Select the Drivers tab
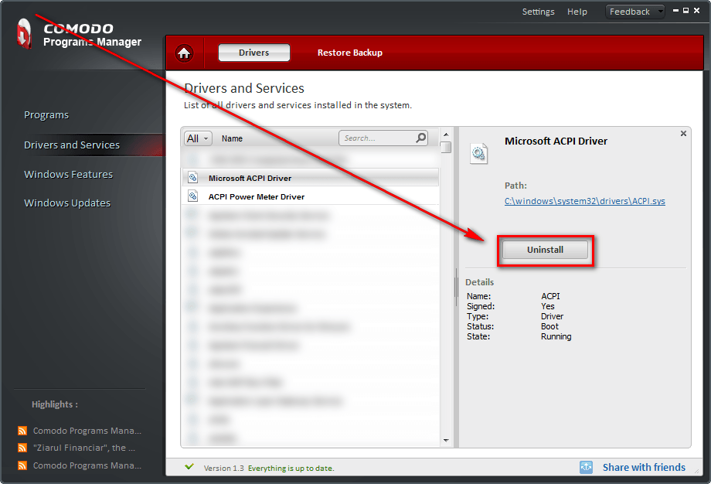Screen dimensions: 711x484 pos(253,53)
